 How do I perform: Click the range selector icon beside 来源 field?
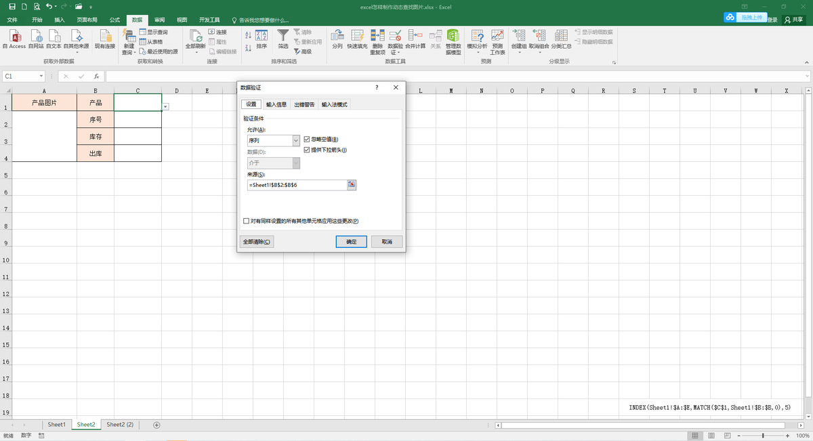click(x=352, y=184)
